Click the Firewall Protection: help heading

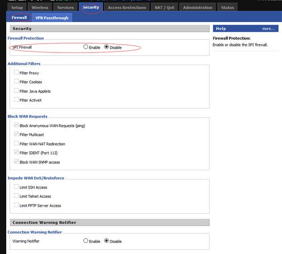pyautogui.click(x=231, y=38)
